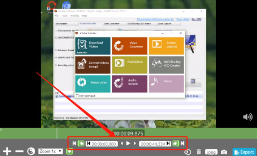Click the current time label 00:00:09.875
The image size is (257, 156).
click(x=128, y=134)
